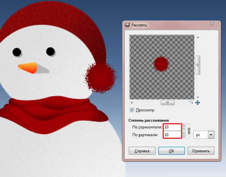Click the preview horizontal scrollbar handle
The height and width of the screenshot is (177, 226).
(x=168, y=103)
